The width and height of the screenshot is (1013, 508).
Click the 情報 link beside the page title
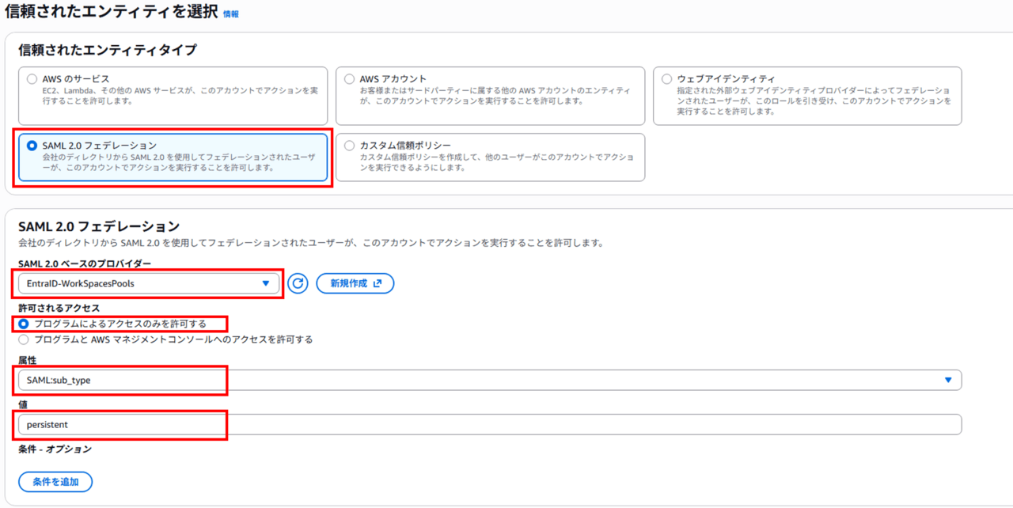(230, 14)
